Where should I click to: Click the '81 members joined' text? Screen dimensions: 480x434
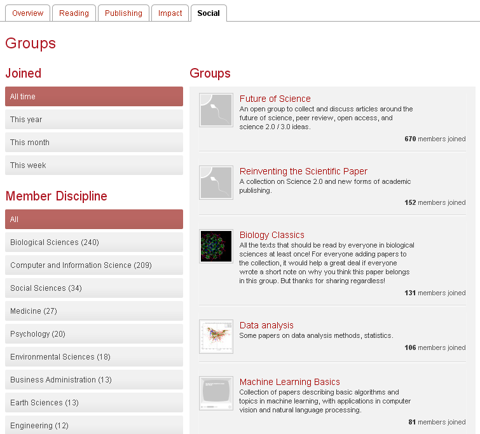(437, 422)
